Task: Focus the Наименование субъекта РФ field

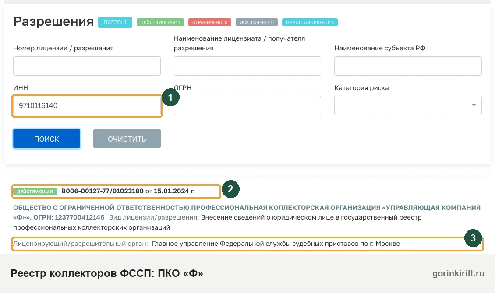Action: tap(408, 66)
